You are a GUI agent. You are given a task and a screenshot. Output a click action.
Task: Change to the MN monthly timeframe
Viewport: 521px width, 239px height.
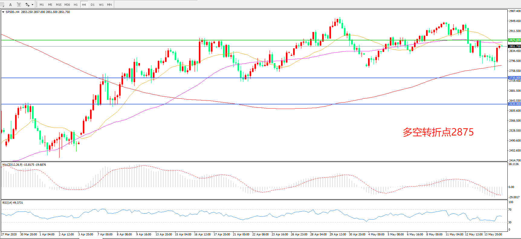click(x=109, y=5)
